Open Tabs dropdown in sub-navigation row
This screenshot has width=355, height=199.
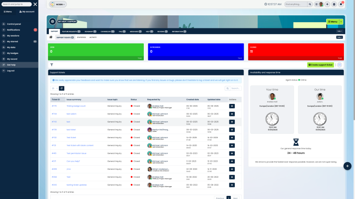(339, 37)
